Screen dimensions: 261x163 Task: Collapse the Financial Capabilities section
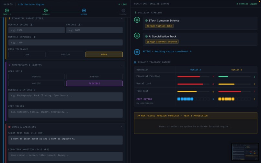(121, 18)
